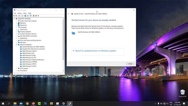This screenshot has height=106, width=188.
Task: Click the Audio inputs and outputs speaker icon
Action: click(19, 21)
